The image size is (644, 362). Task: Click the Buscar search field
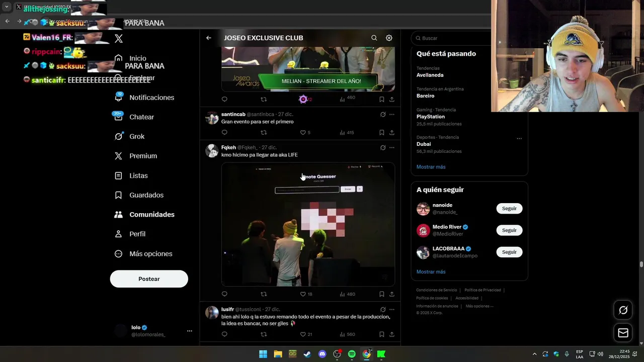click(452, 38)
